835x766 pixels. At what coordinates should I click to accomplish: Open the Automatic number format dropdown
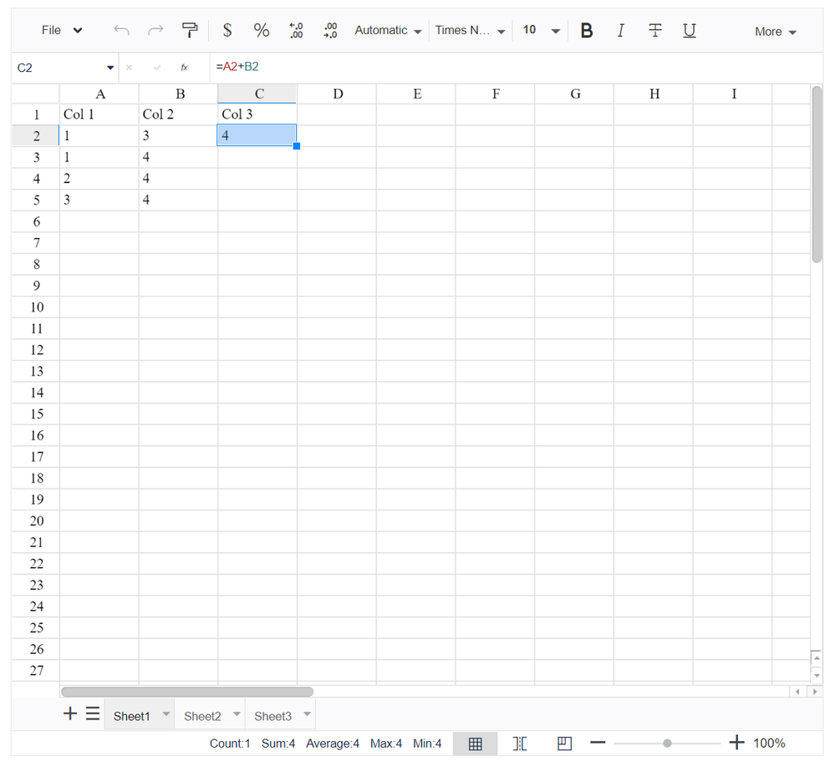[388, 30]
